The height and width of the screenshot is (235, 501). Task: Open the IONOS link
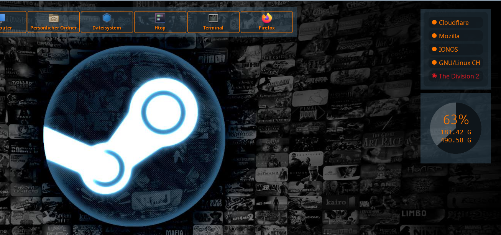click(x=448, y=49)
